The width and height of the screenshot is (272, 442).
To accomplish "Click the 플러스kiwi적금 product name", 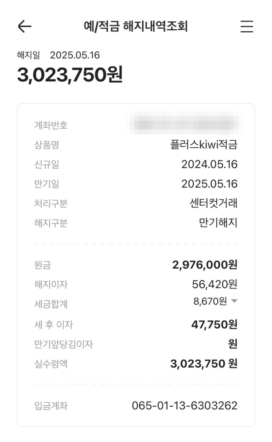I will 204,145.
